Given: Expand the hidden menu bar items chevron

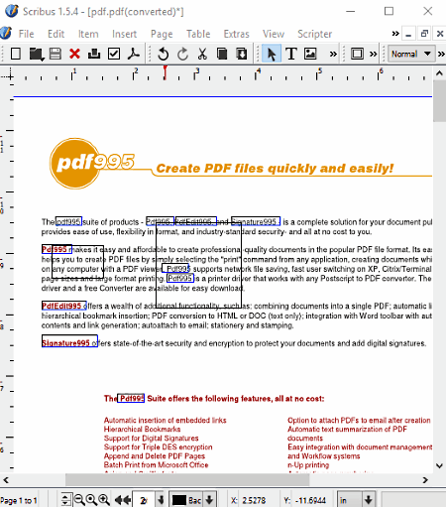Looking at the screenshot, I should pos(395,34).
